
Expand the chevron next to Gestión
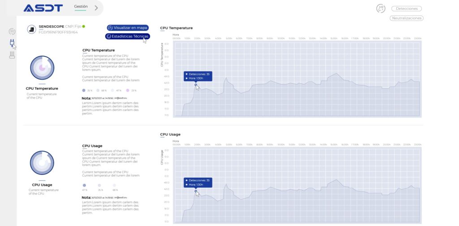[96, 8]
